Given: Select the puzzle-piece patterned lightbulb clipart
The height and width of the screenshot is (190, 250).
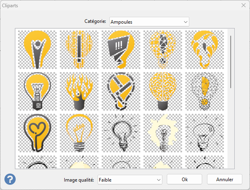Looking at the screenshot, I should point(121,91).
